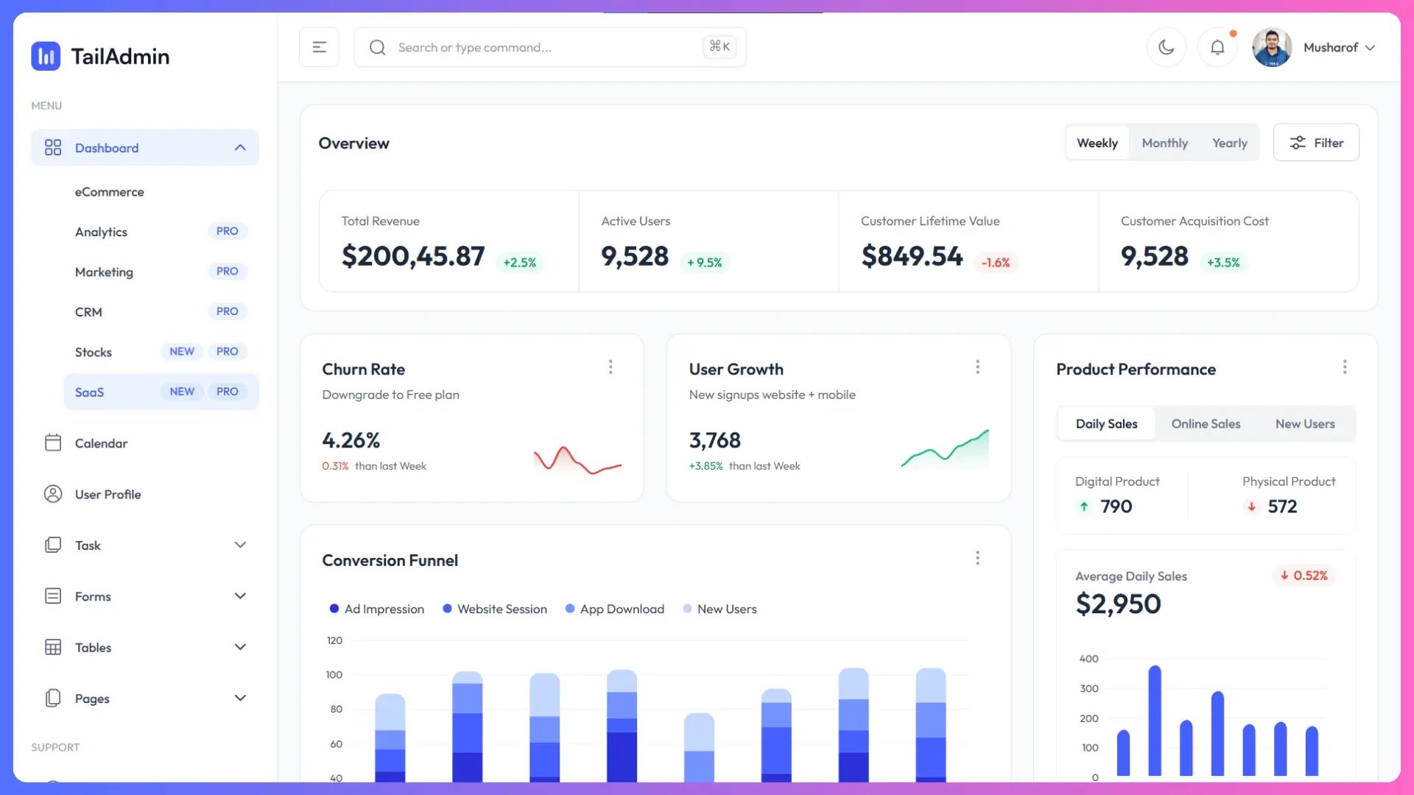This screenshot has width=1414, height=795.
Task: Switch to the New Users tab
Action: (1305, 423)
